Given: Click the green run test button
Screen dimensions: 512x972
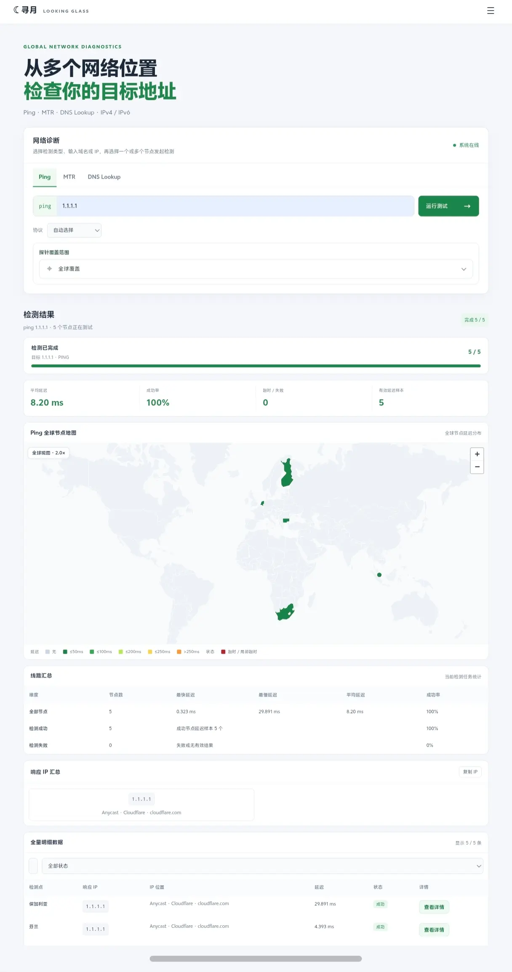Looking at the screenshot, I should coord(448,206).
